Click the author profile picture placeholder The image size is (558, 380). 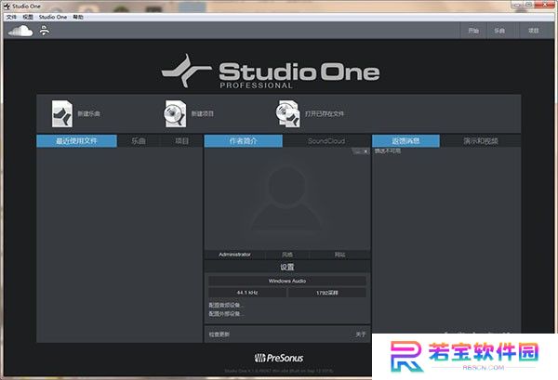[286, 199]
